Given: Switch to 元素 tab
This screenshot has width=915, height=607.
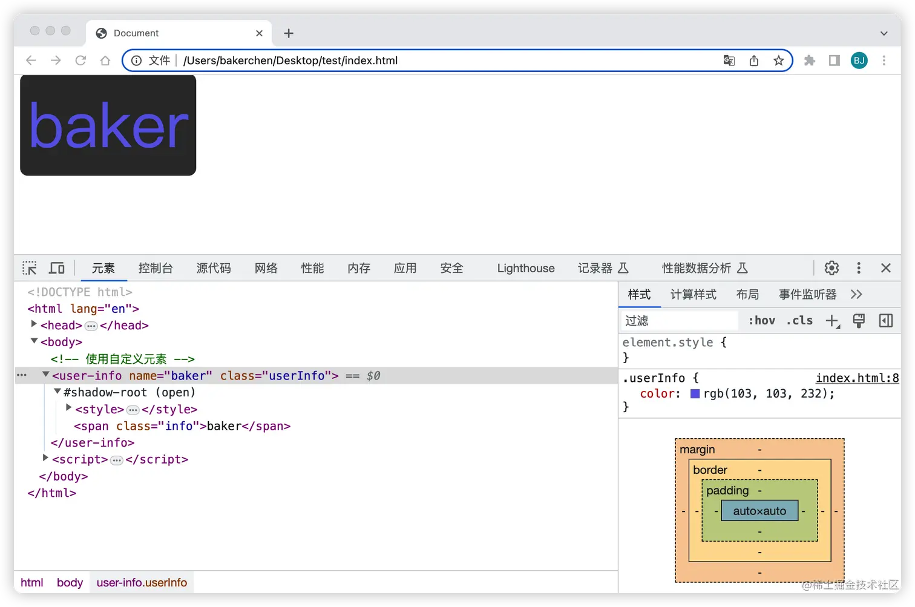Looking at the screenshot, I should tap(103, 268).
